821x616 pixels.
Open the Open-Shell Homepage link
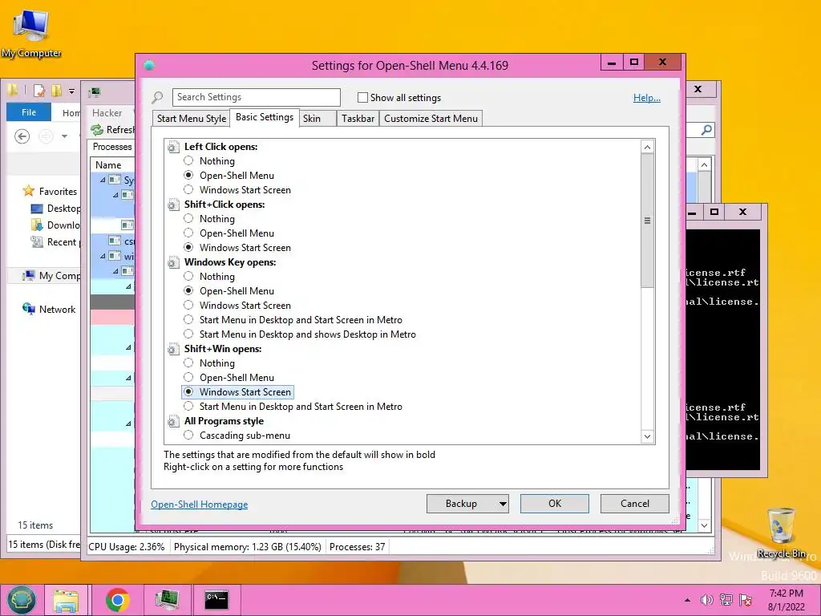[200, 505]
